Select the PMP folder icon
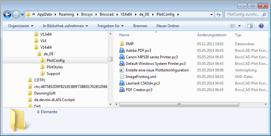The width and height of the screenshot is (271, 136). [x=122, y=44]
